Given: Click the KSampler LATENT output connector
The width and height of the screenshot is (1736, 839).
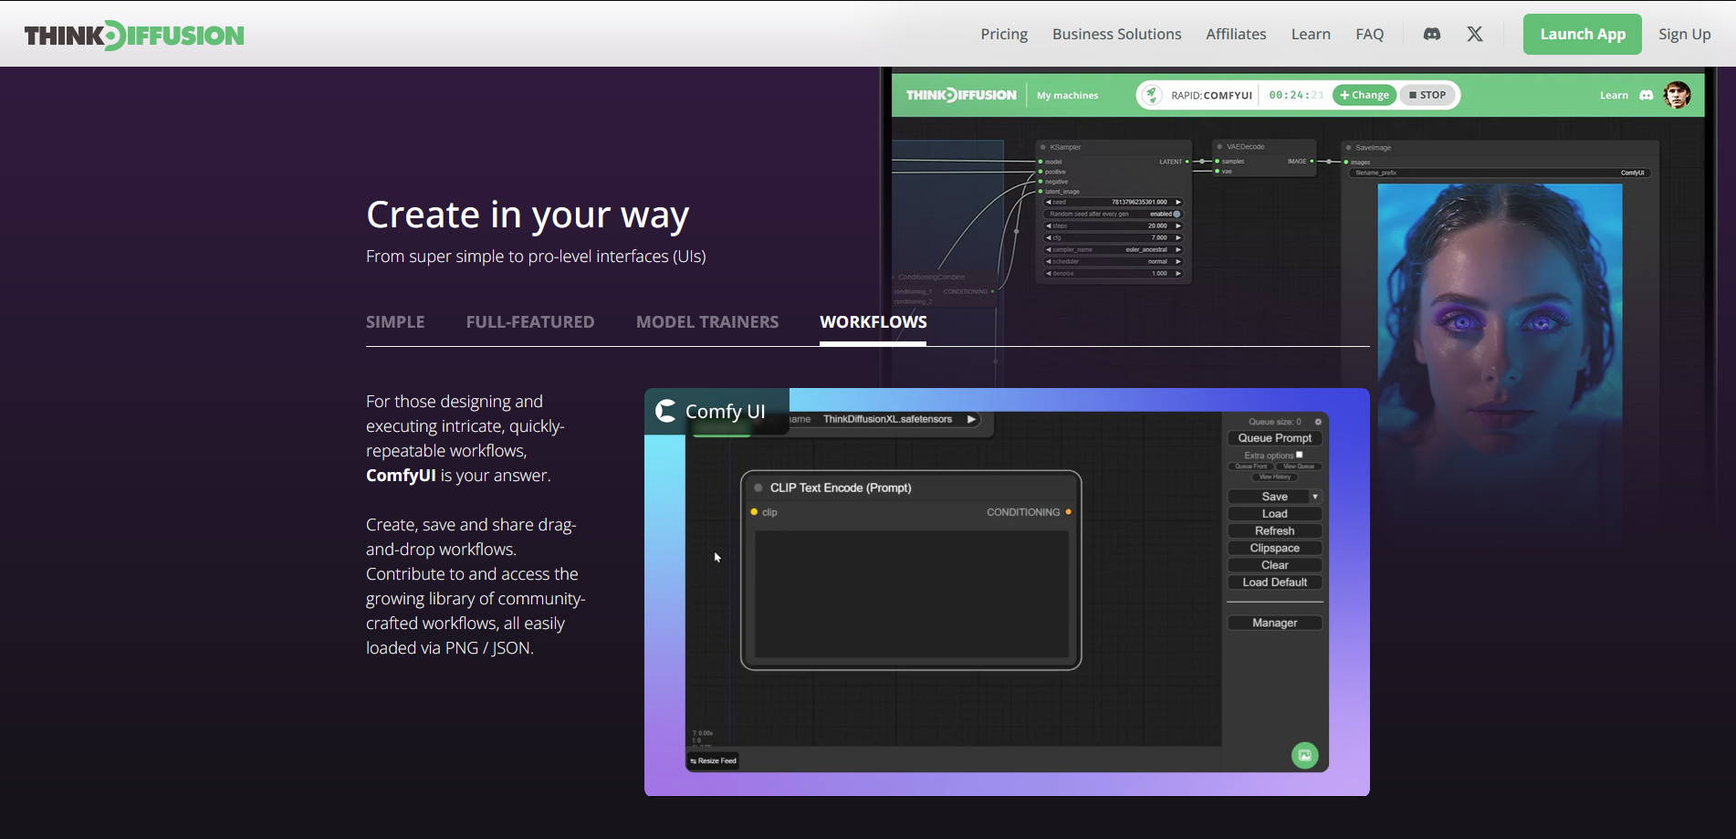Looking at the screenshot, I should pos(1187,162).
